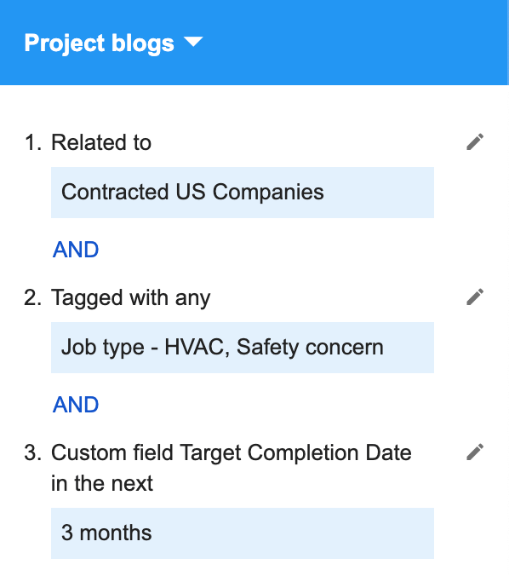This screenshot has height=576, width=509.
Task: Click the Project blogs header title
Action: tap(99, 43)
